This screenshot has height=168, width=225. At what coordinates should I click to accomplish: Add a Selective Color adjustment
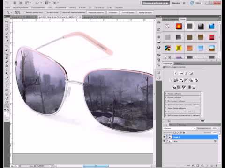[x=194, y=87]
